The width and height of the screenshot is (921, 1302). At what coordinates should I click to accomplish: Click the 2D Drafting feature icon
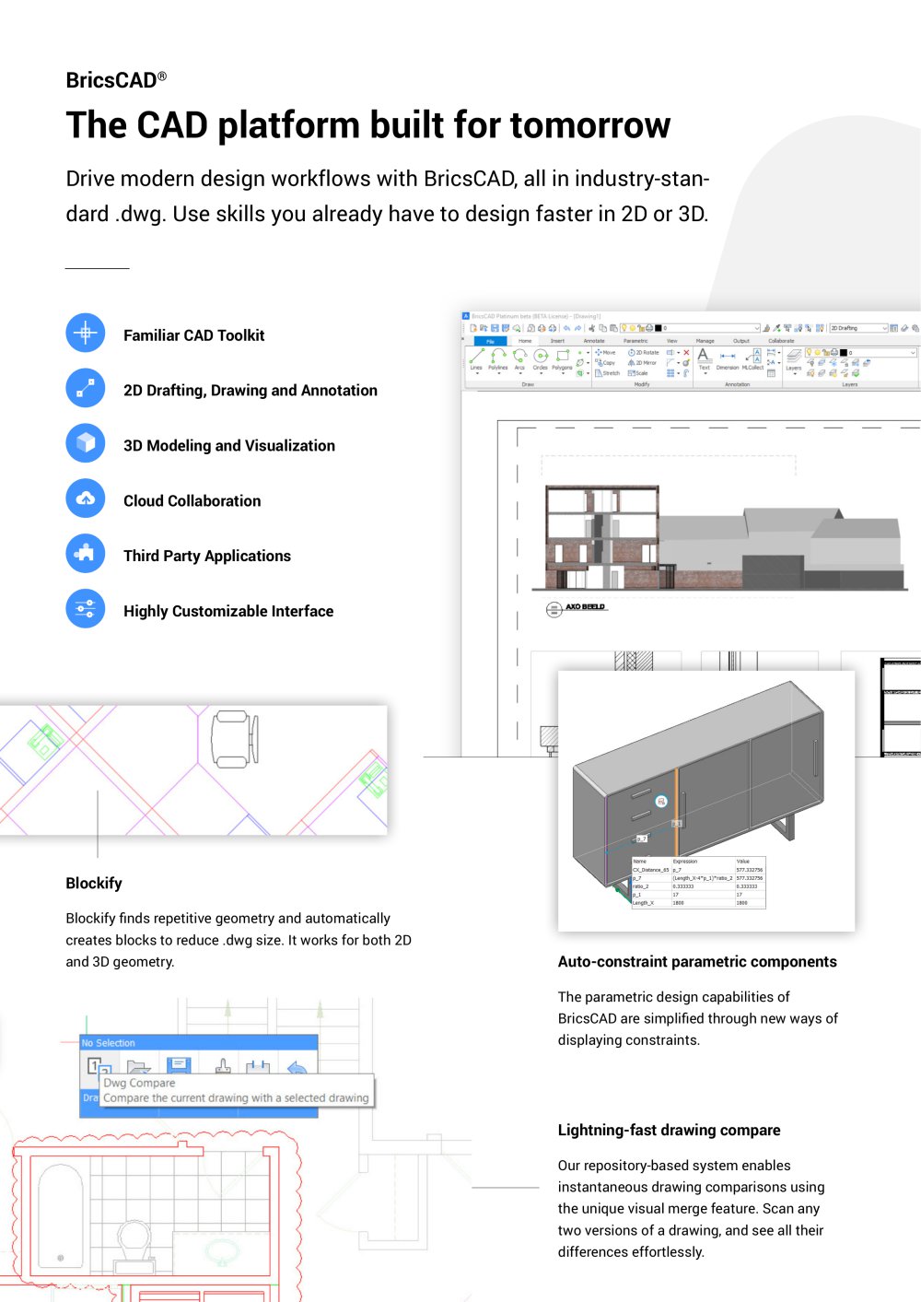pos(86,387)
